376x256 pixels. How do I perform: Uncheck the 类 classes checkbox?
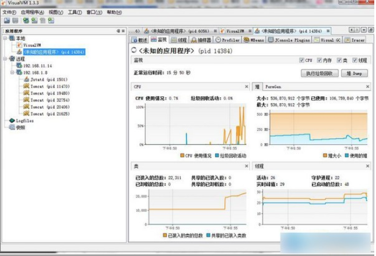pos(339,60)
